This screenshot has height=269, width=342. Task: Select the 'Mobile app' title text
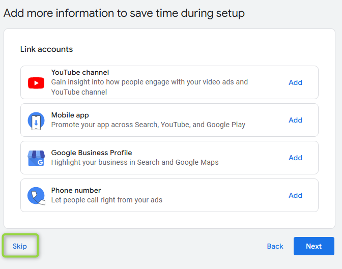(x=70, y=115)
